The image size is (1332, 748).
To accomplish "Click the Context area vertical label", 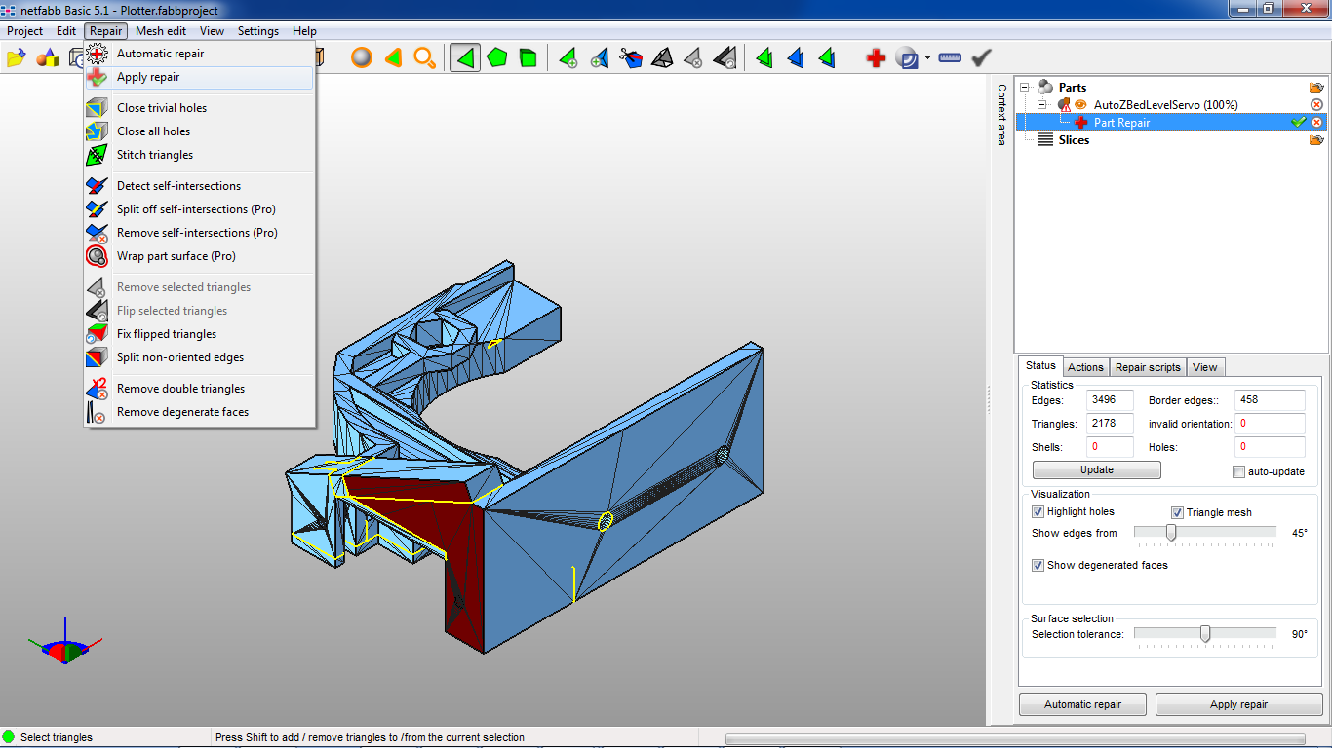I will pyautogui.click(x=1001, y=115).
